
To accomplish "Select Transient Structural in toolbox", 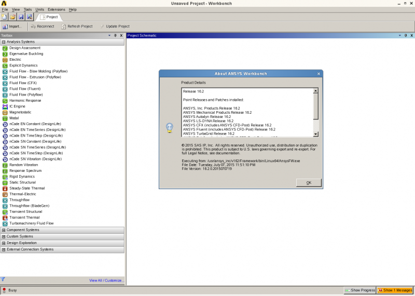I will tap(25, 212).
